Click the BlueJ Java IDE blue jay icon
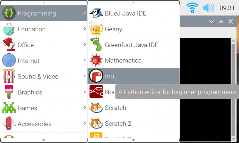 click(x=96, y=13)
